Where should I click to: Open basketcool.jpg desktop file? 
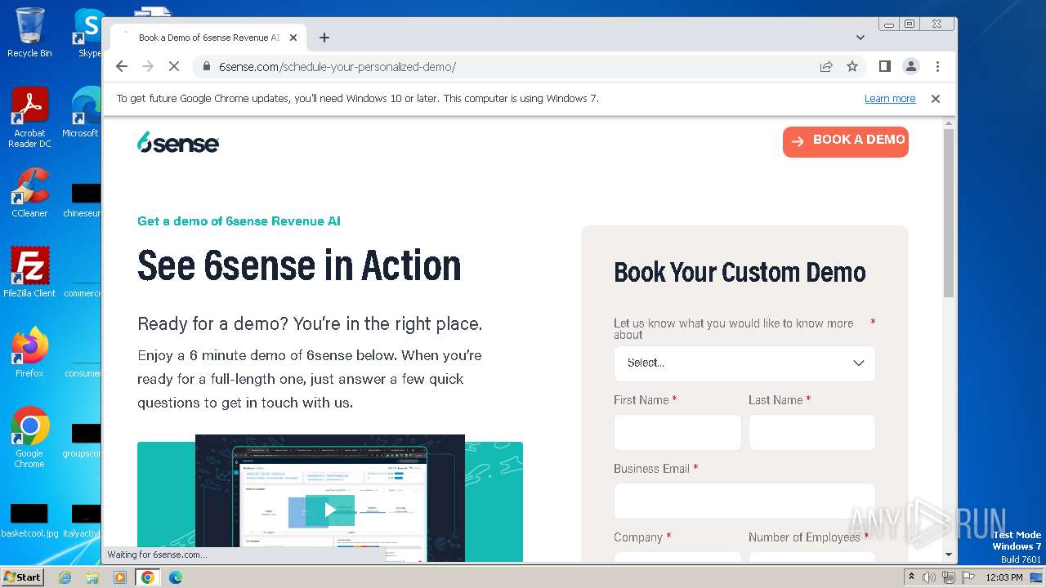click(29, 520)
